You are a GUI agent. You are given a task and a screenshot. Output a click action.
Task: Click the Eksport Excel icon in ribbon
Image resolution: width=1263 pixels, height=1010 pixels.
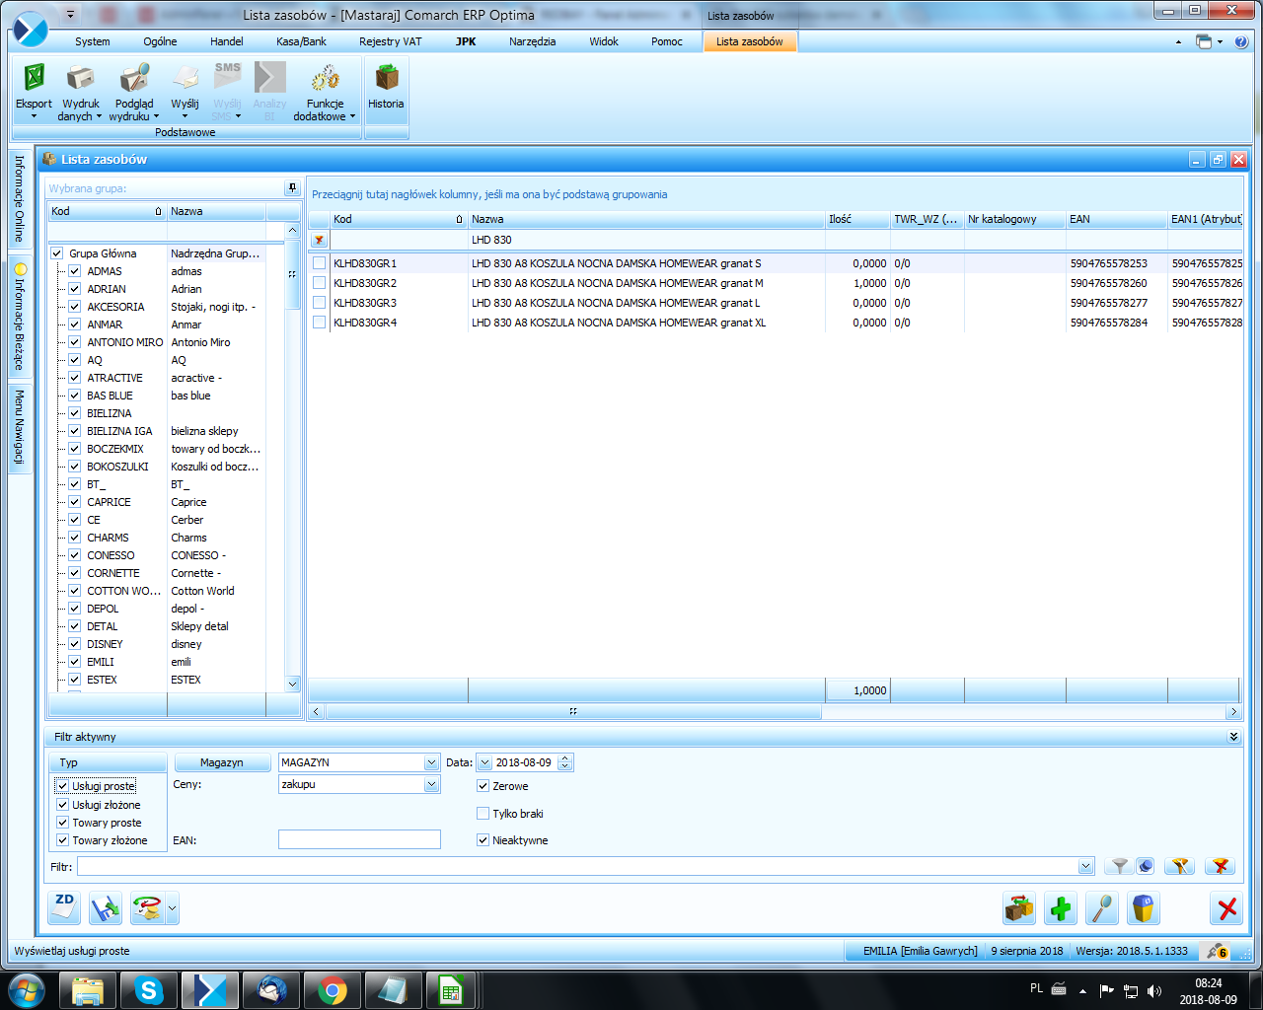pos(34,79)
